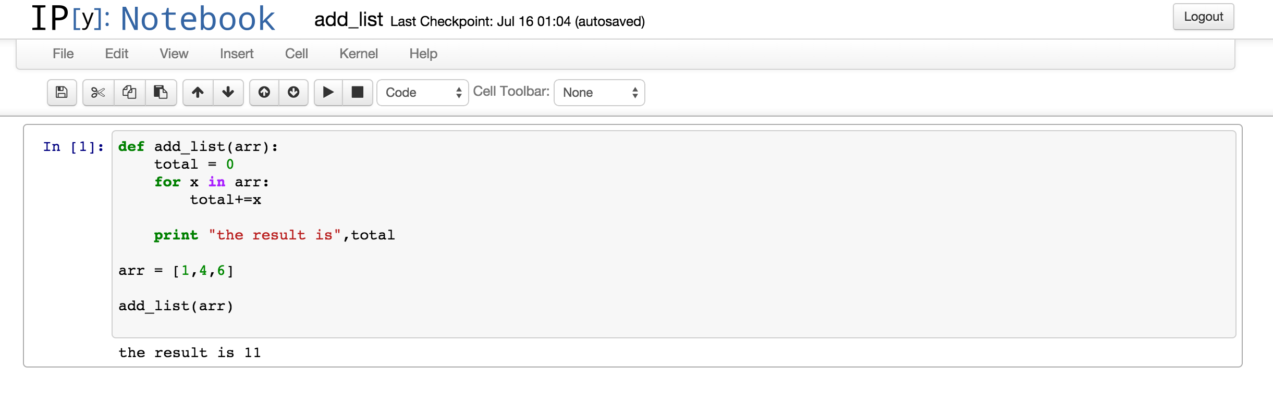Run the cell with the play button

328,93
